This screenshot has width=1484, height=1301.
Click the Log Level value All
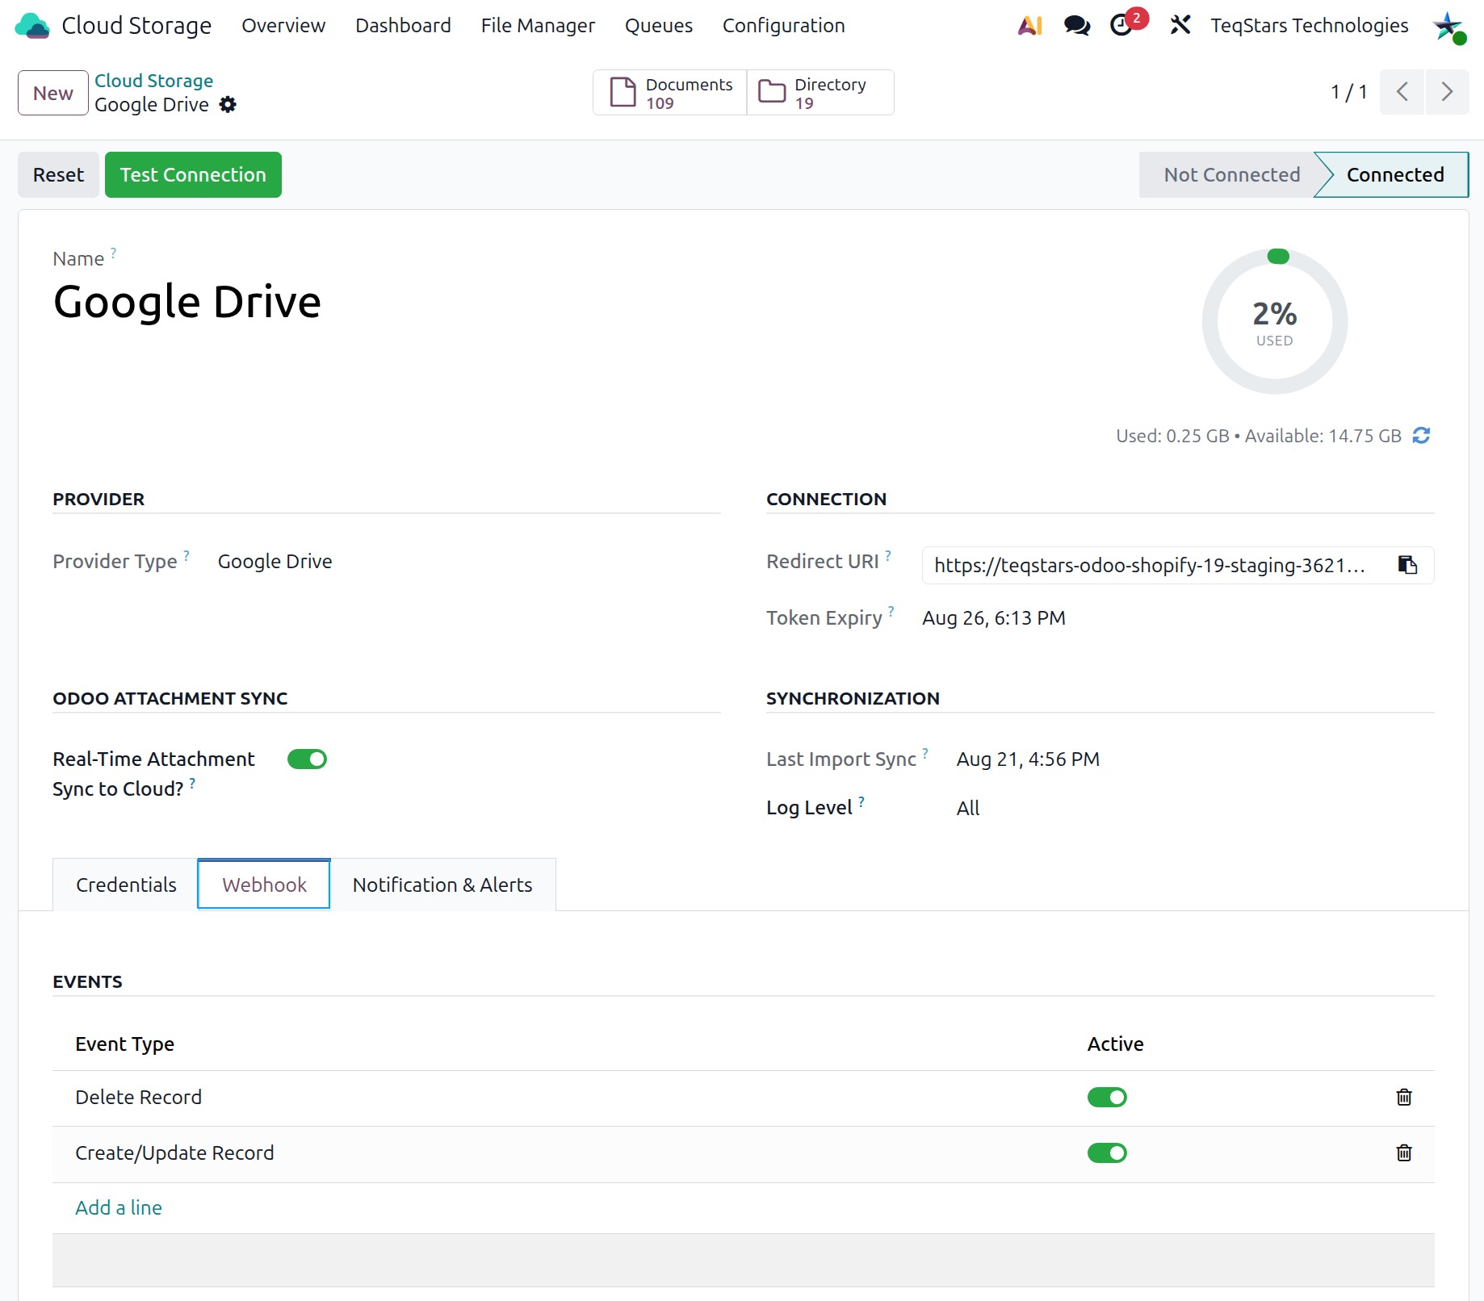[968, 809]
